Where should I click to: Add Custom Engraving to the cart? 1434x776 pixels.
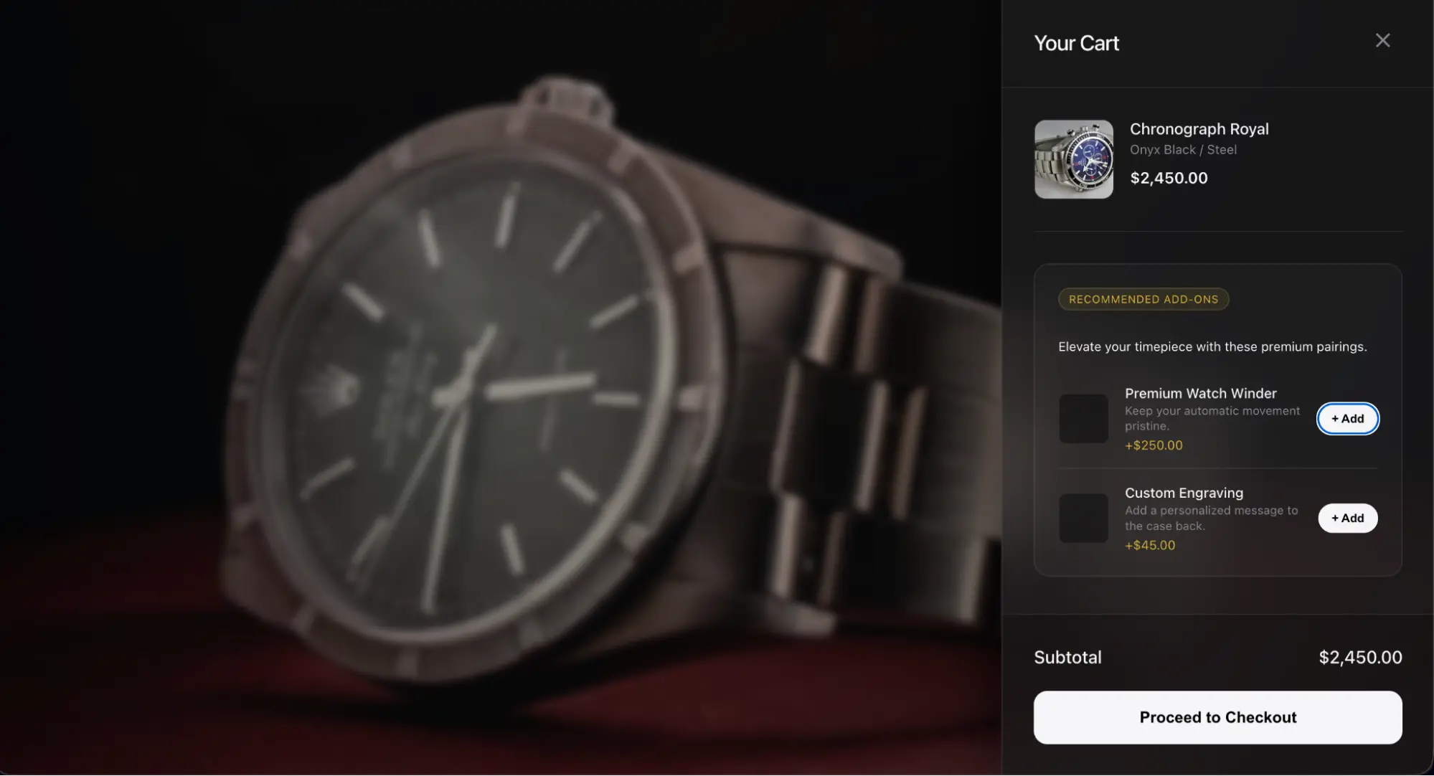pyautogui.click(x=1347, y=519)
